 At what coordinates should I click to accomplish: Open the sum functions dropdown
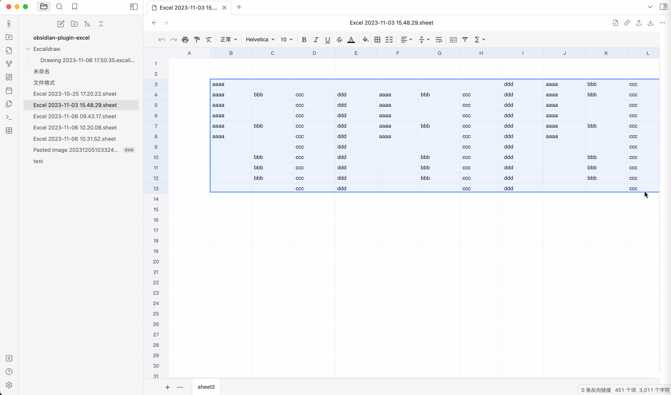480,40
